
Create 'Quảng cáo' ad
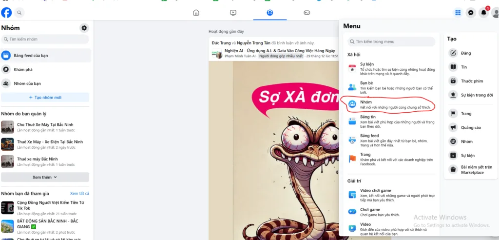[x=471, y=127]
